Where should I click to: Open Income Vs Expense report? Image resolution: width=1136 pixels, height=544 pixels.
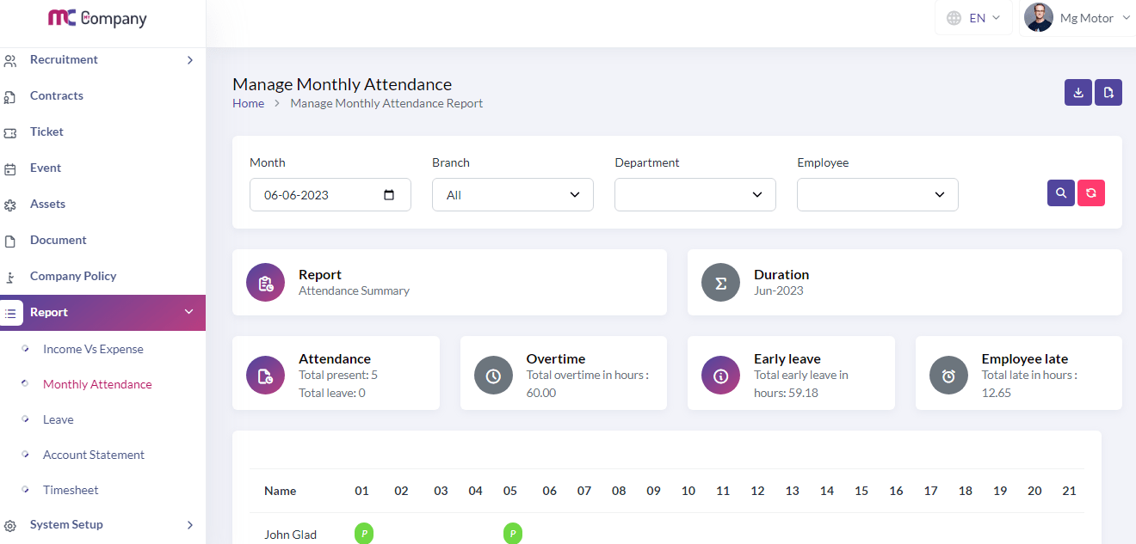click(93, 349)
